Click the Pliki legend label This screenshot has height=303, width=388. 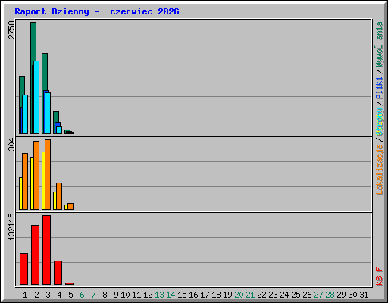(x=380, y=88)
